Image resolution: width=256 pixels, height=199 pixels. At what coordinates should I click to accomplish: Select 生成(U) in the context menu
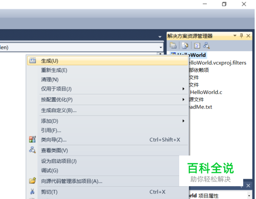[108, 61]
